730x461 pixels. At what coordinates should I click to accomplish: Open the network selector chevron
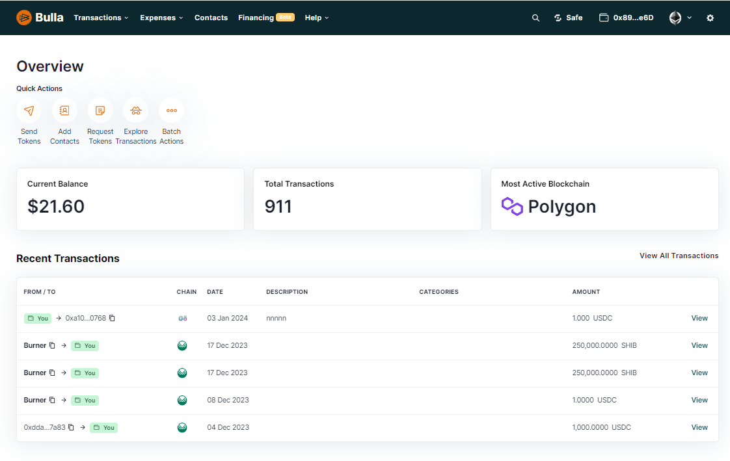pos(688,18)
